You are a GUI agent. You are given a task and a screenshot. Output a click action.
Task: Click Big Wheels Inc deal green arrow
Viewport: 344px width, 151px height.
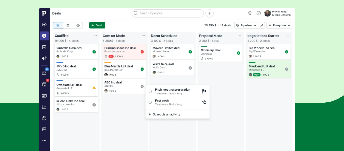(x=287, y=52)
